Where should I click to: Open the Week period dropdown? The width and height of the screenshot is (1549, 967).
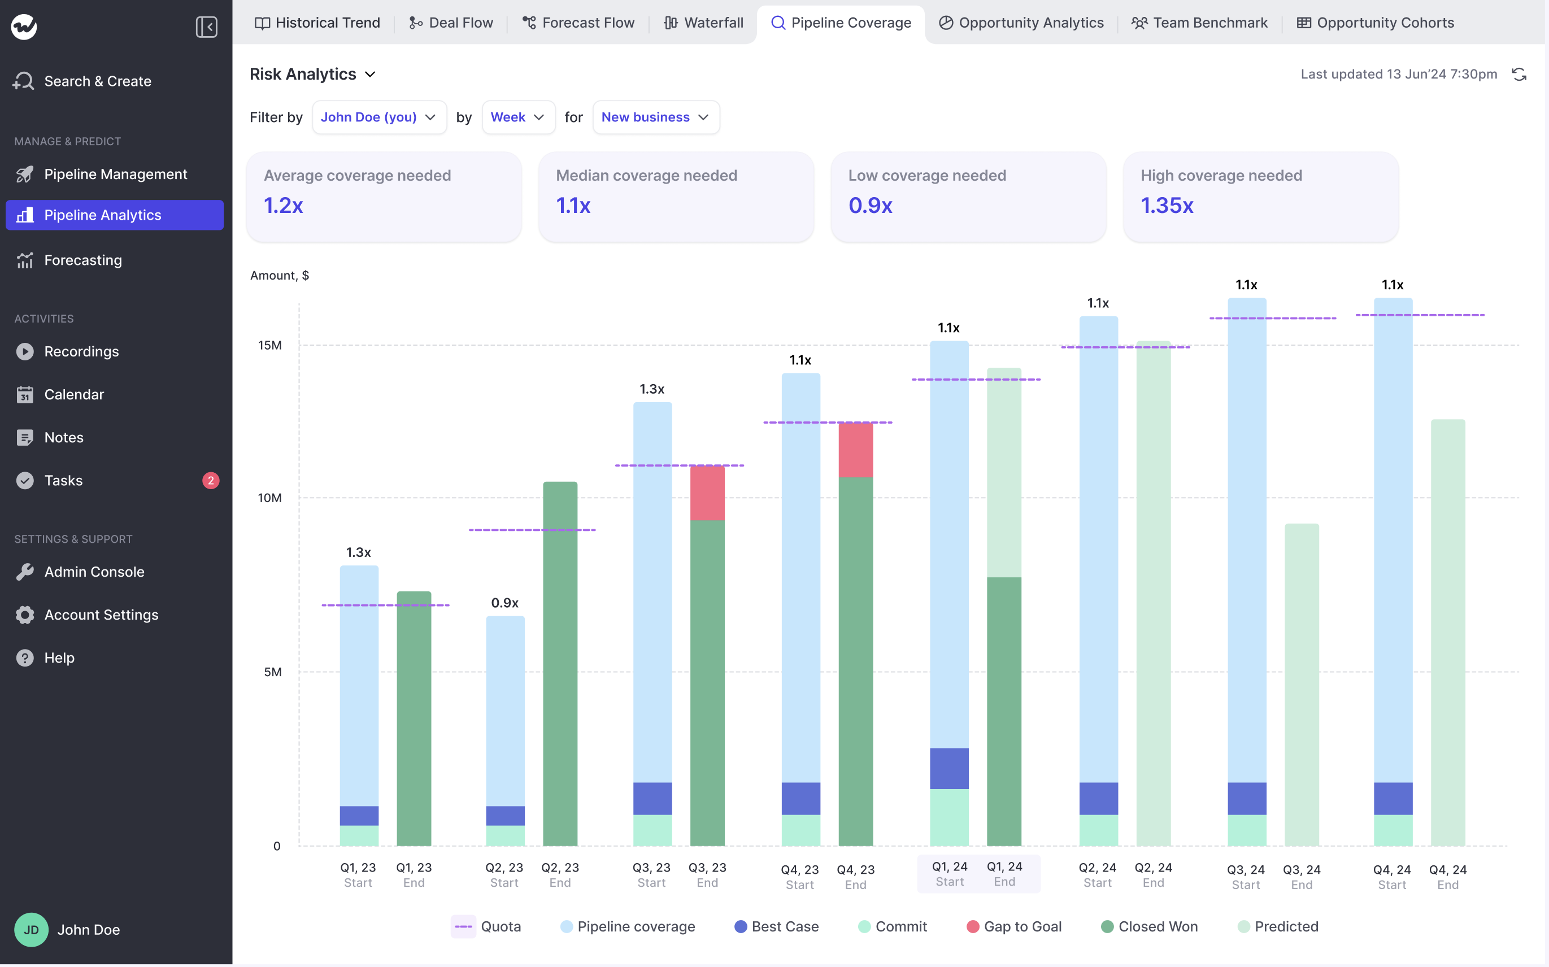[518, 117]
